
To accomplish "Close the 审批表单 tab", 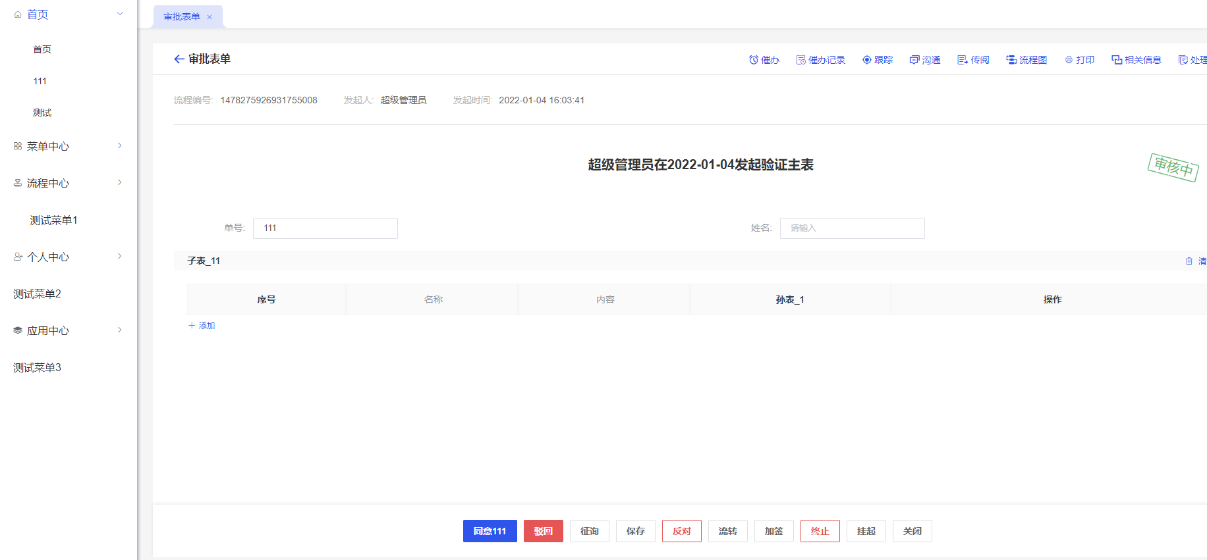I will 210,17.
